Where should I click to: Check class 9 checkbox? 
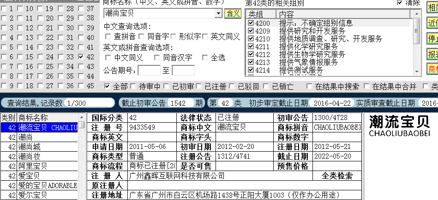[4, 86]
